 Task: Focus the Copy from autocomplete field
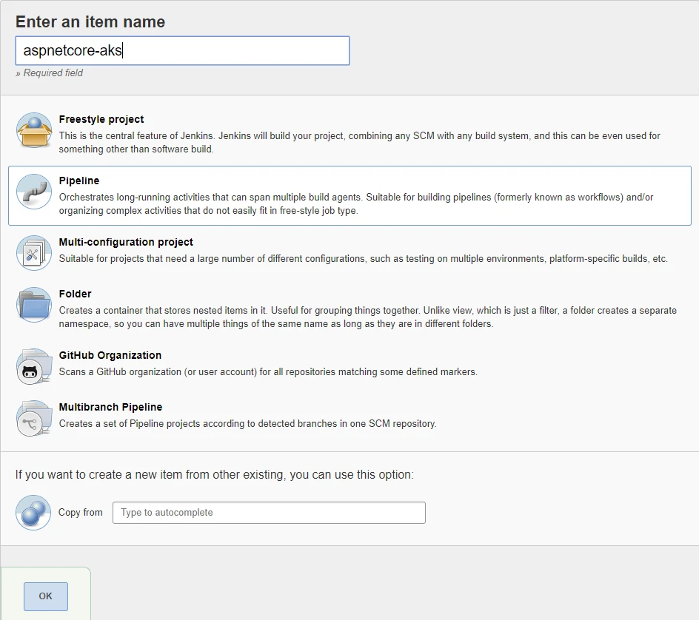pos(270,513)
